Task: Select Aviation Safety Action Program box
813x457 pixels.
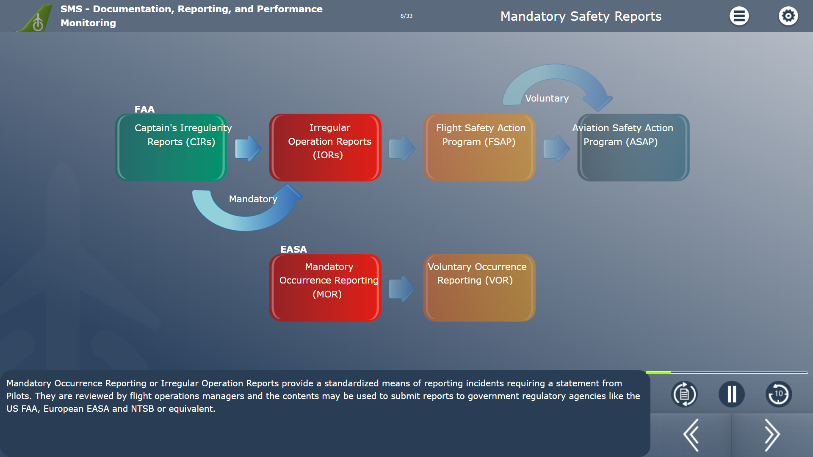Action: coord(633,147)
